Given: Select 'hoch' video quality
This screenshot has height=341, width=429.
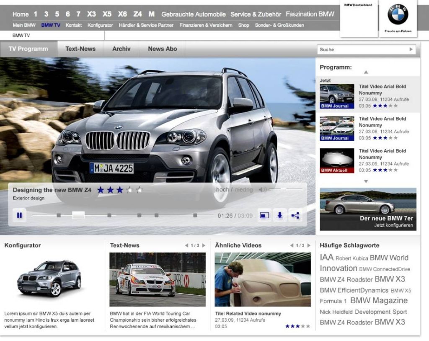Looking at the screenshot, I should pyautogui.click(x=222, y=190).
